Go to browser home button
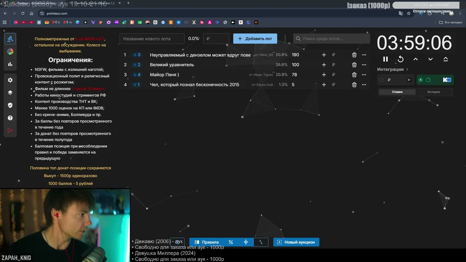The height and width of the screenshot is (262, 466). point(31,13)
